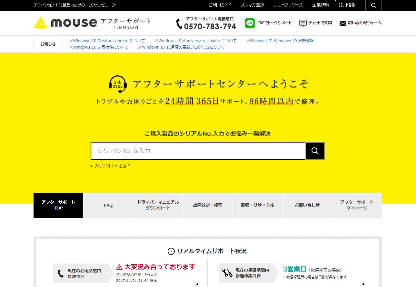
Task: Click the ご購入製品のシリアルNo.入力でお悩み一発解決 text
Action: (x=208, y=134)
